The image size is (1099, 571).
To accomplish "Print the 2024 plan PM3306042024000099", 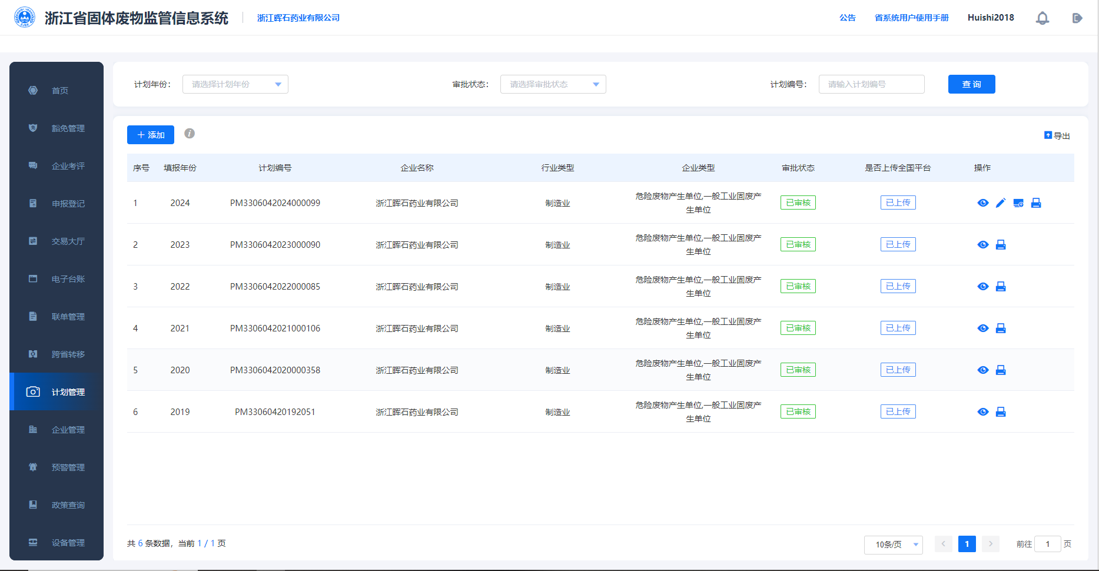I will 1036,203.
